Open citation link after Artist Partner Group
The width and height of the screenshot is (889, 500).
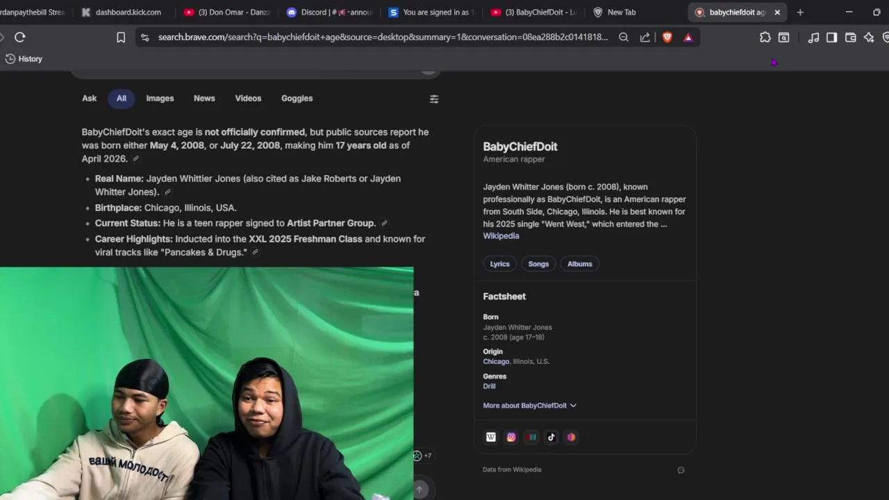(384, 224)
